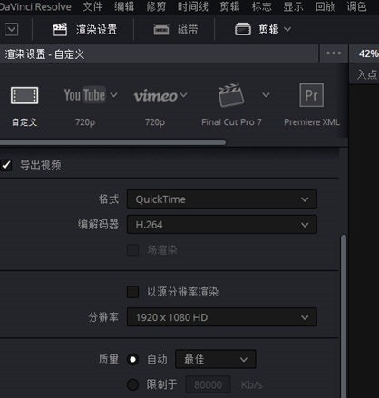
Task: Click the 剪辑 clips stack icon
Action: pyautogui.click(x=243, y=29)
